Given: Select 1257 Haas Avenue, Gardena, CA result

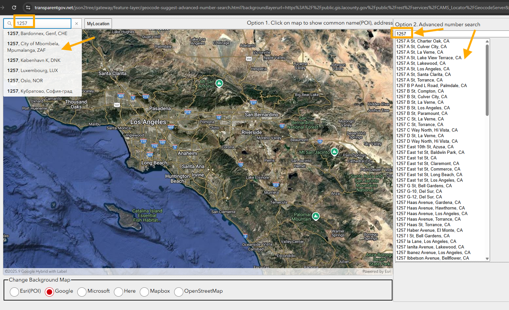Looking at the screenshot, I should tap(428, 202).
